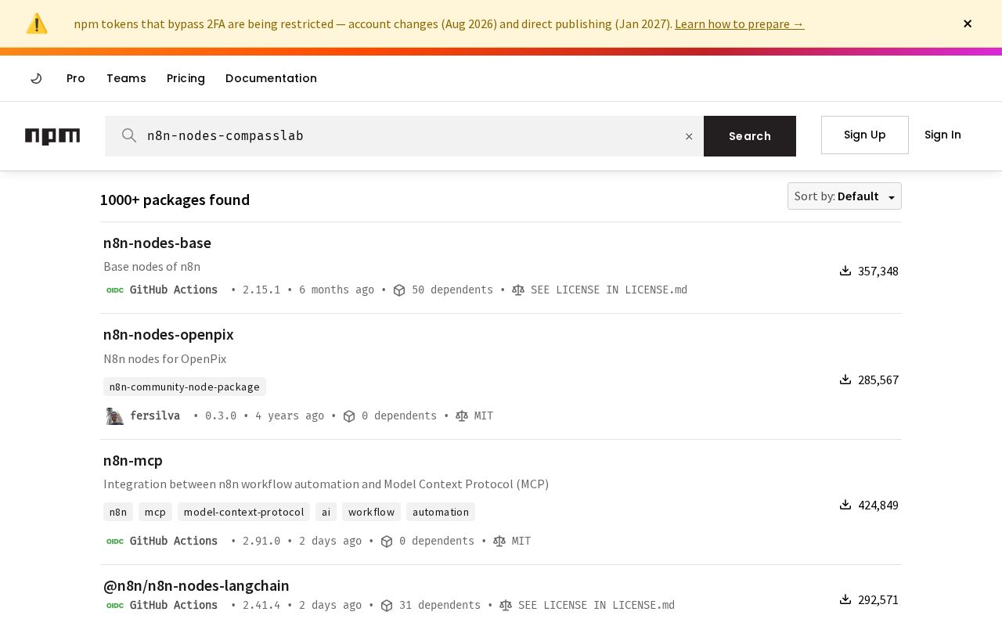The height and width of the screenshot is (626, 1002).
Task: Click the OIDC badge on n8n-mcp row
Action: [x=115, y=541]
